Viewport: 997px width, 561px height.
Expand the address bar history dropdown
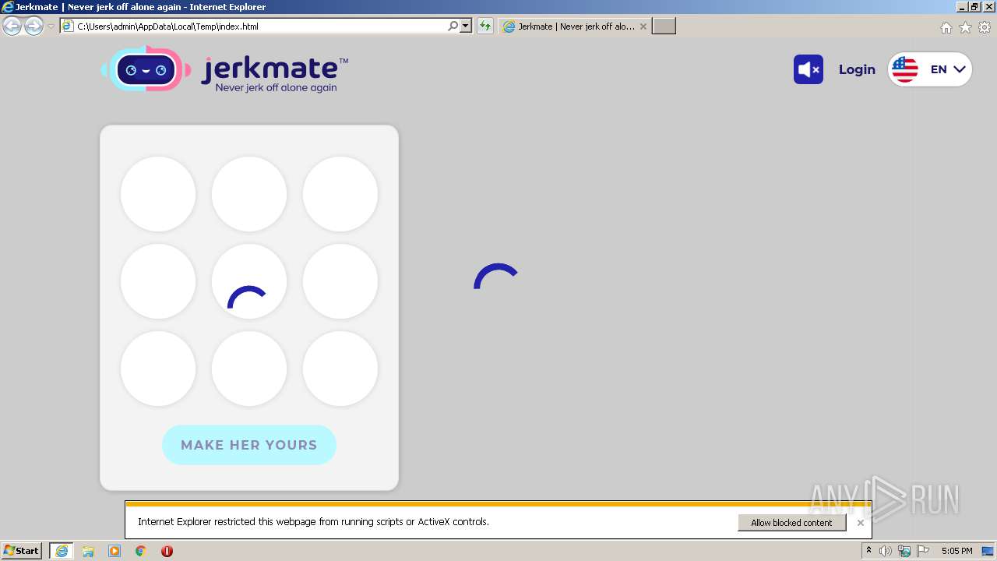pos(466,26)
